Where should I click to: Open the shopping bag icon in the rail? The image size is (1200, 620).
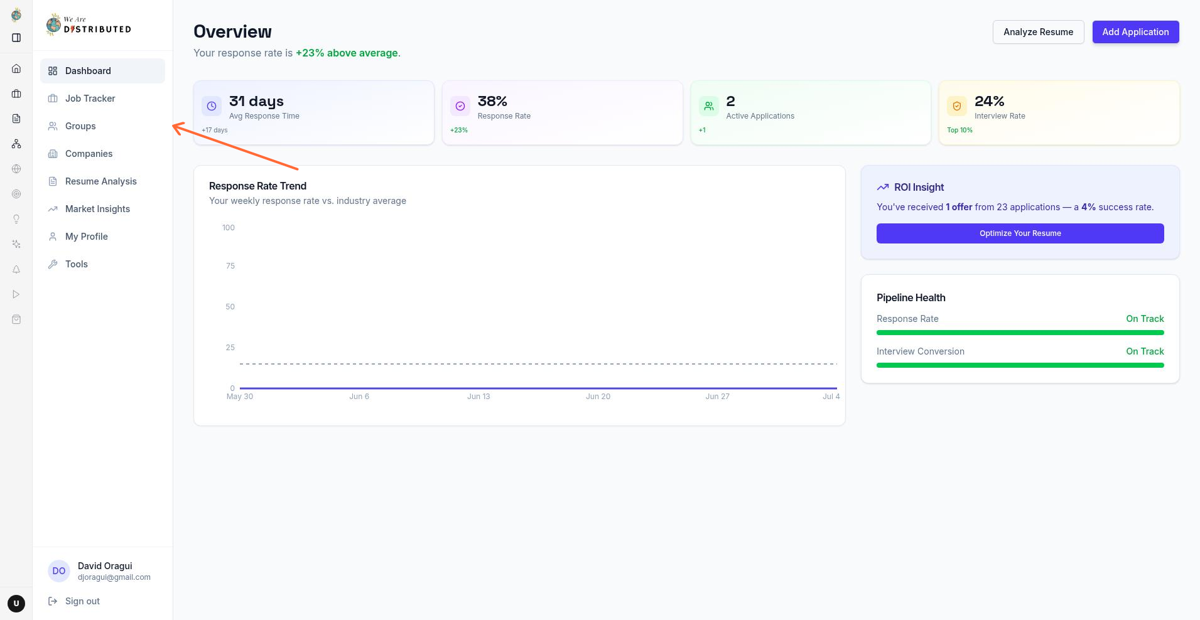click(16, 319)
